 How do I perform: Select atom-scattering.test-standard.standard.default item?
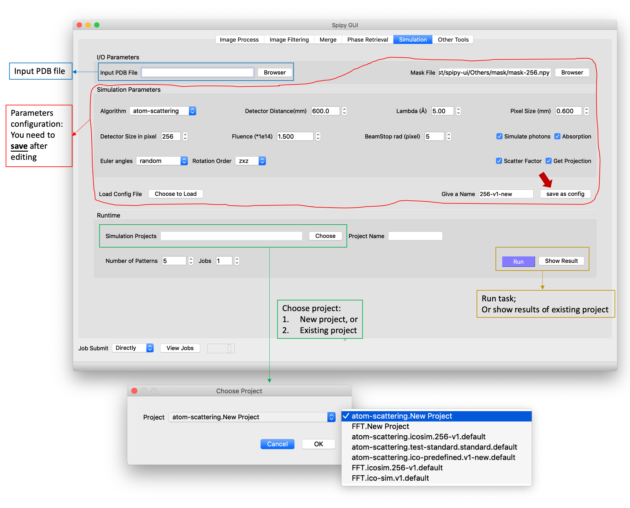(437, 447)
